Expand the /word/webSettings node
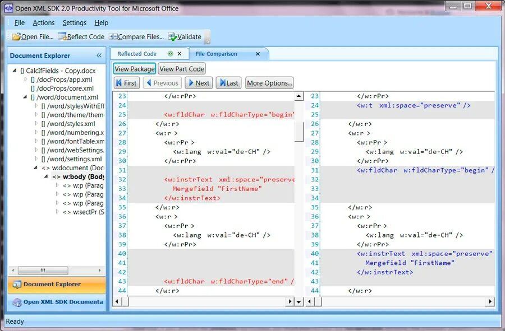The width and height of the screenshot is (505, 331). pyautogui.click(x=36, y=150)
